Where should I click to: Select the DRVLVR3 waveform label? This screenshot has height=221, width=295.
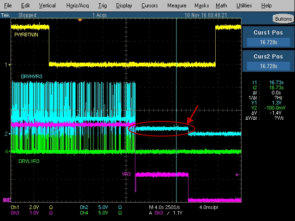[x=29, y=162]
